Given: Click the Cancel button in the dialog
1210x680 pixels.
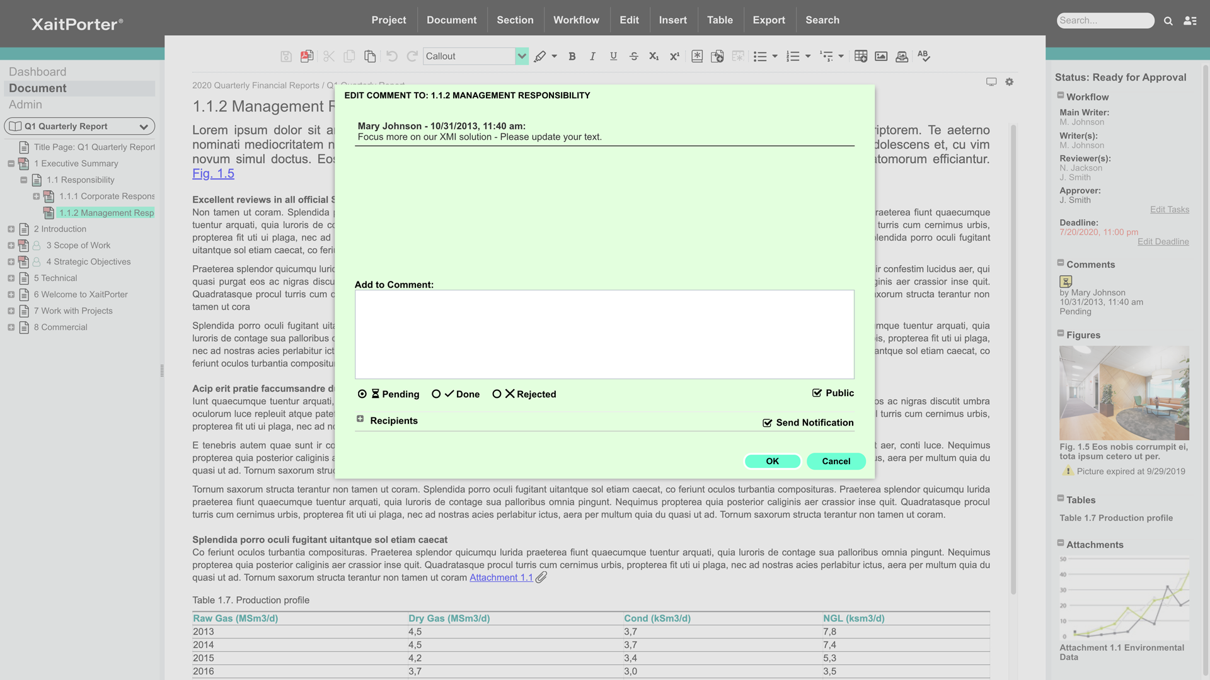Looking at the screenshot, I should pyautogui.click(x=836, y=462).
